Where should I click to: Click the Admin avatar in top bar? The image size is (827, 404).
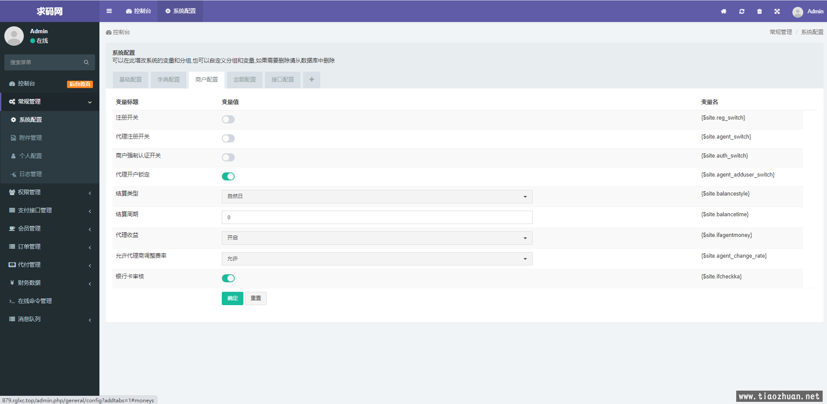click(x=798, y=12)
